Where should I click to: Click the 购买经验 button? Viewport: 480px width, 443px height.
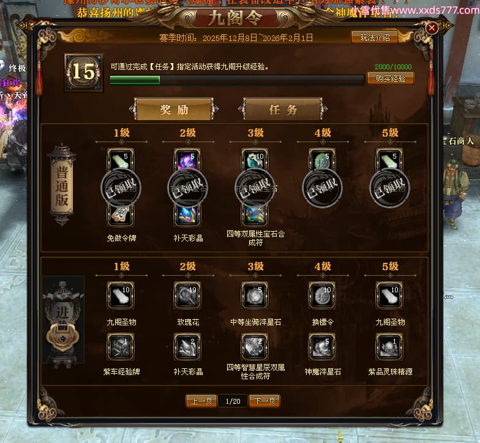coord(391,78)
